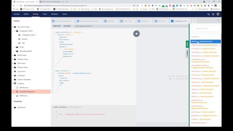The image size is (233, 131).
Task: Open the help icon in the top bar
Action: click(213, 14)
